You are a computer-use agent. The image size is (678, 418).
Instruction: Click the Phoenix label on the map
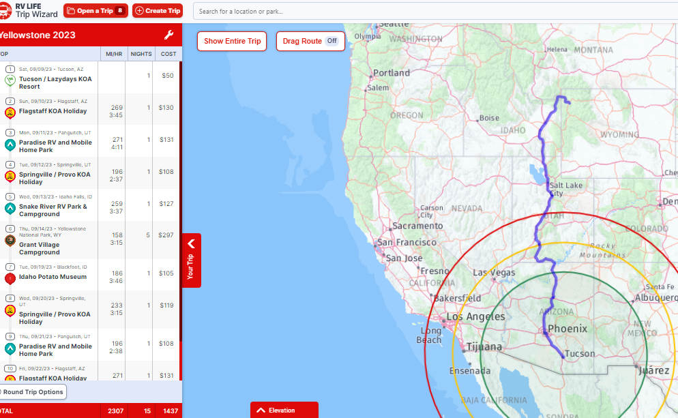[568, 329]
